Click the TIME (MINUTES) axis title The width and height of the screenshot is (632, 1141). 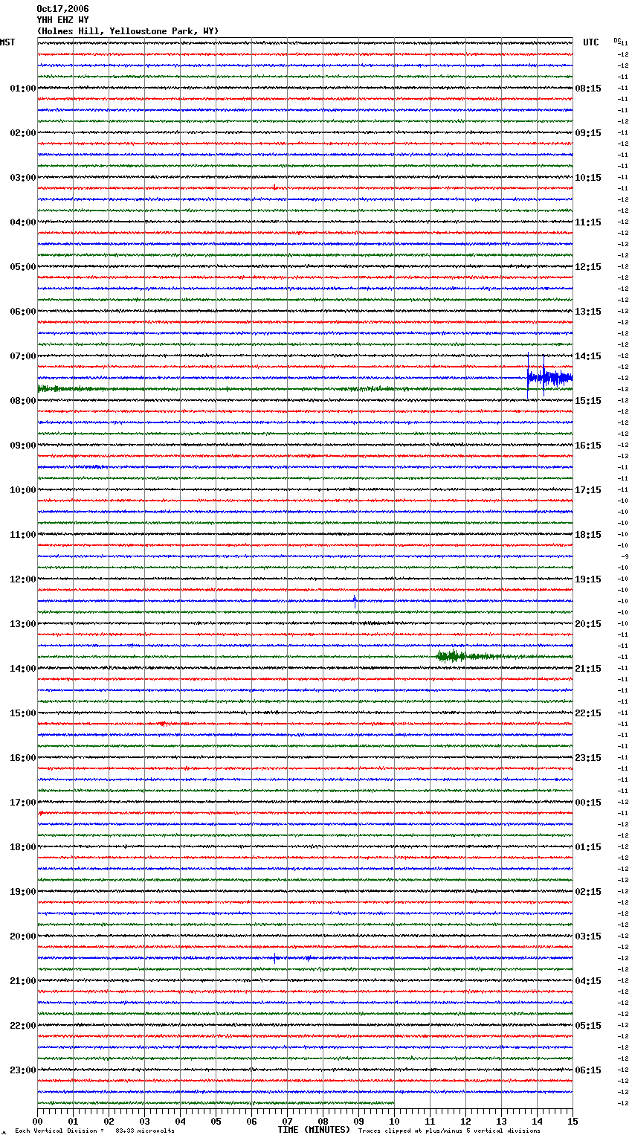(314, 1130)
